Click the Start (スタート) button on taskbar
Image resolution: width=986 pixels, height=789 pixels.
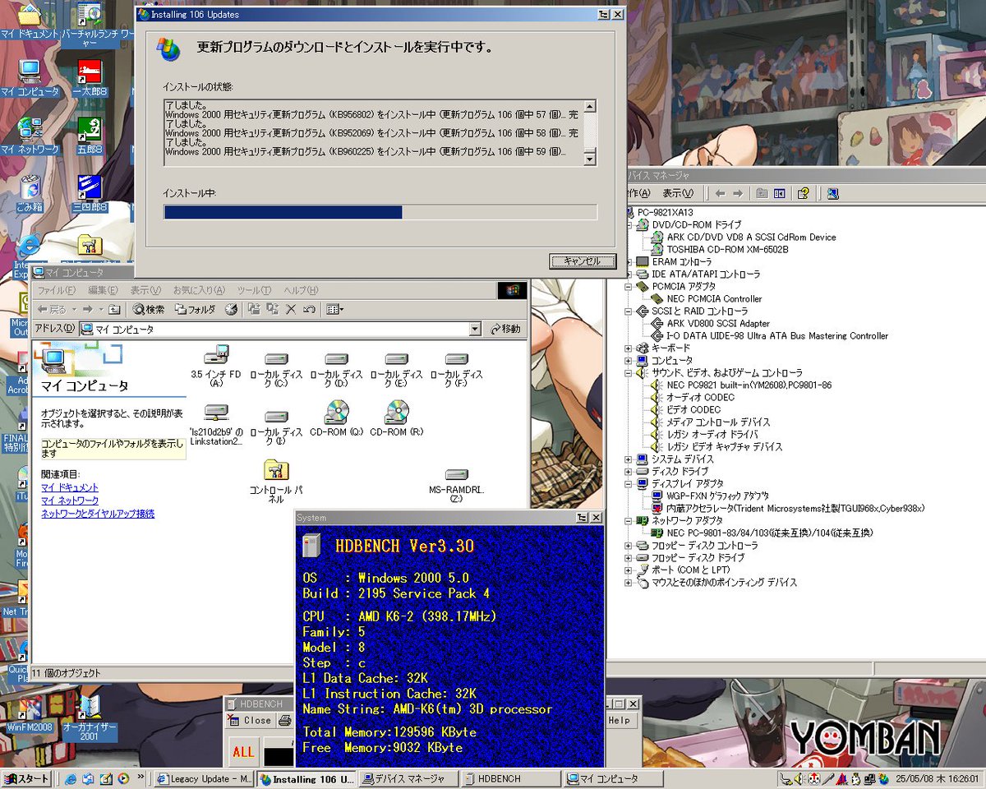pyautogui.click(x=27, y=778)
